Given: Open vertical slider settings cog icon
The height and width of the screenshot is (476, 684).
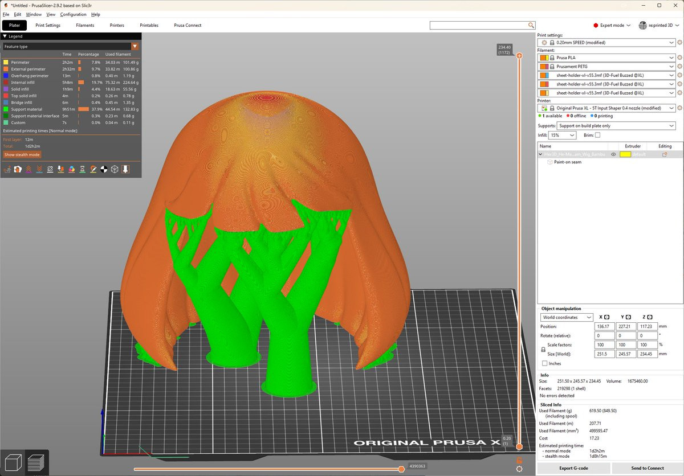Looking at the screenshot, I should 519,469.
